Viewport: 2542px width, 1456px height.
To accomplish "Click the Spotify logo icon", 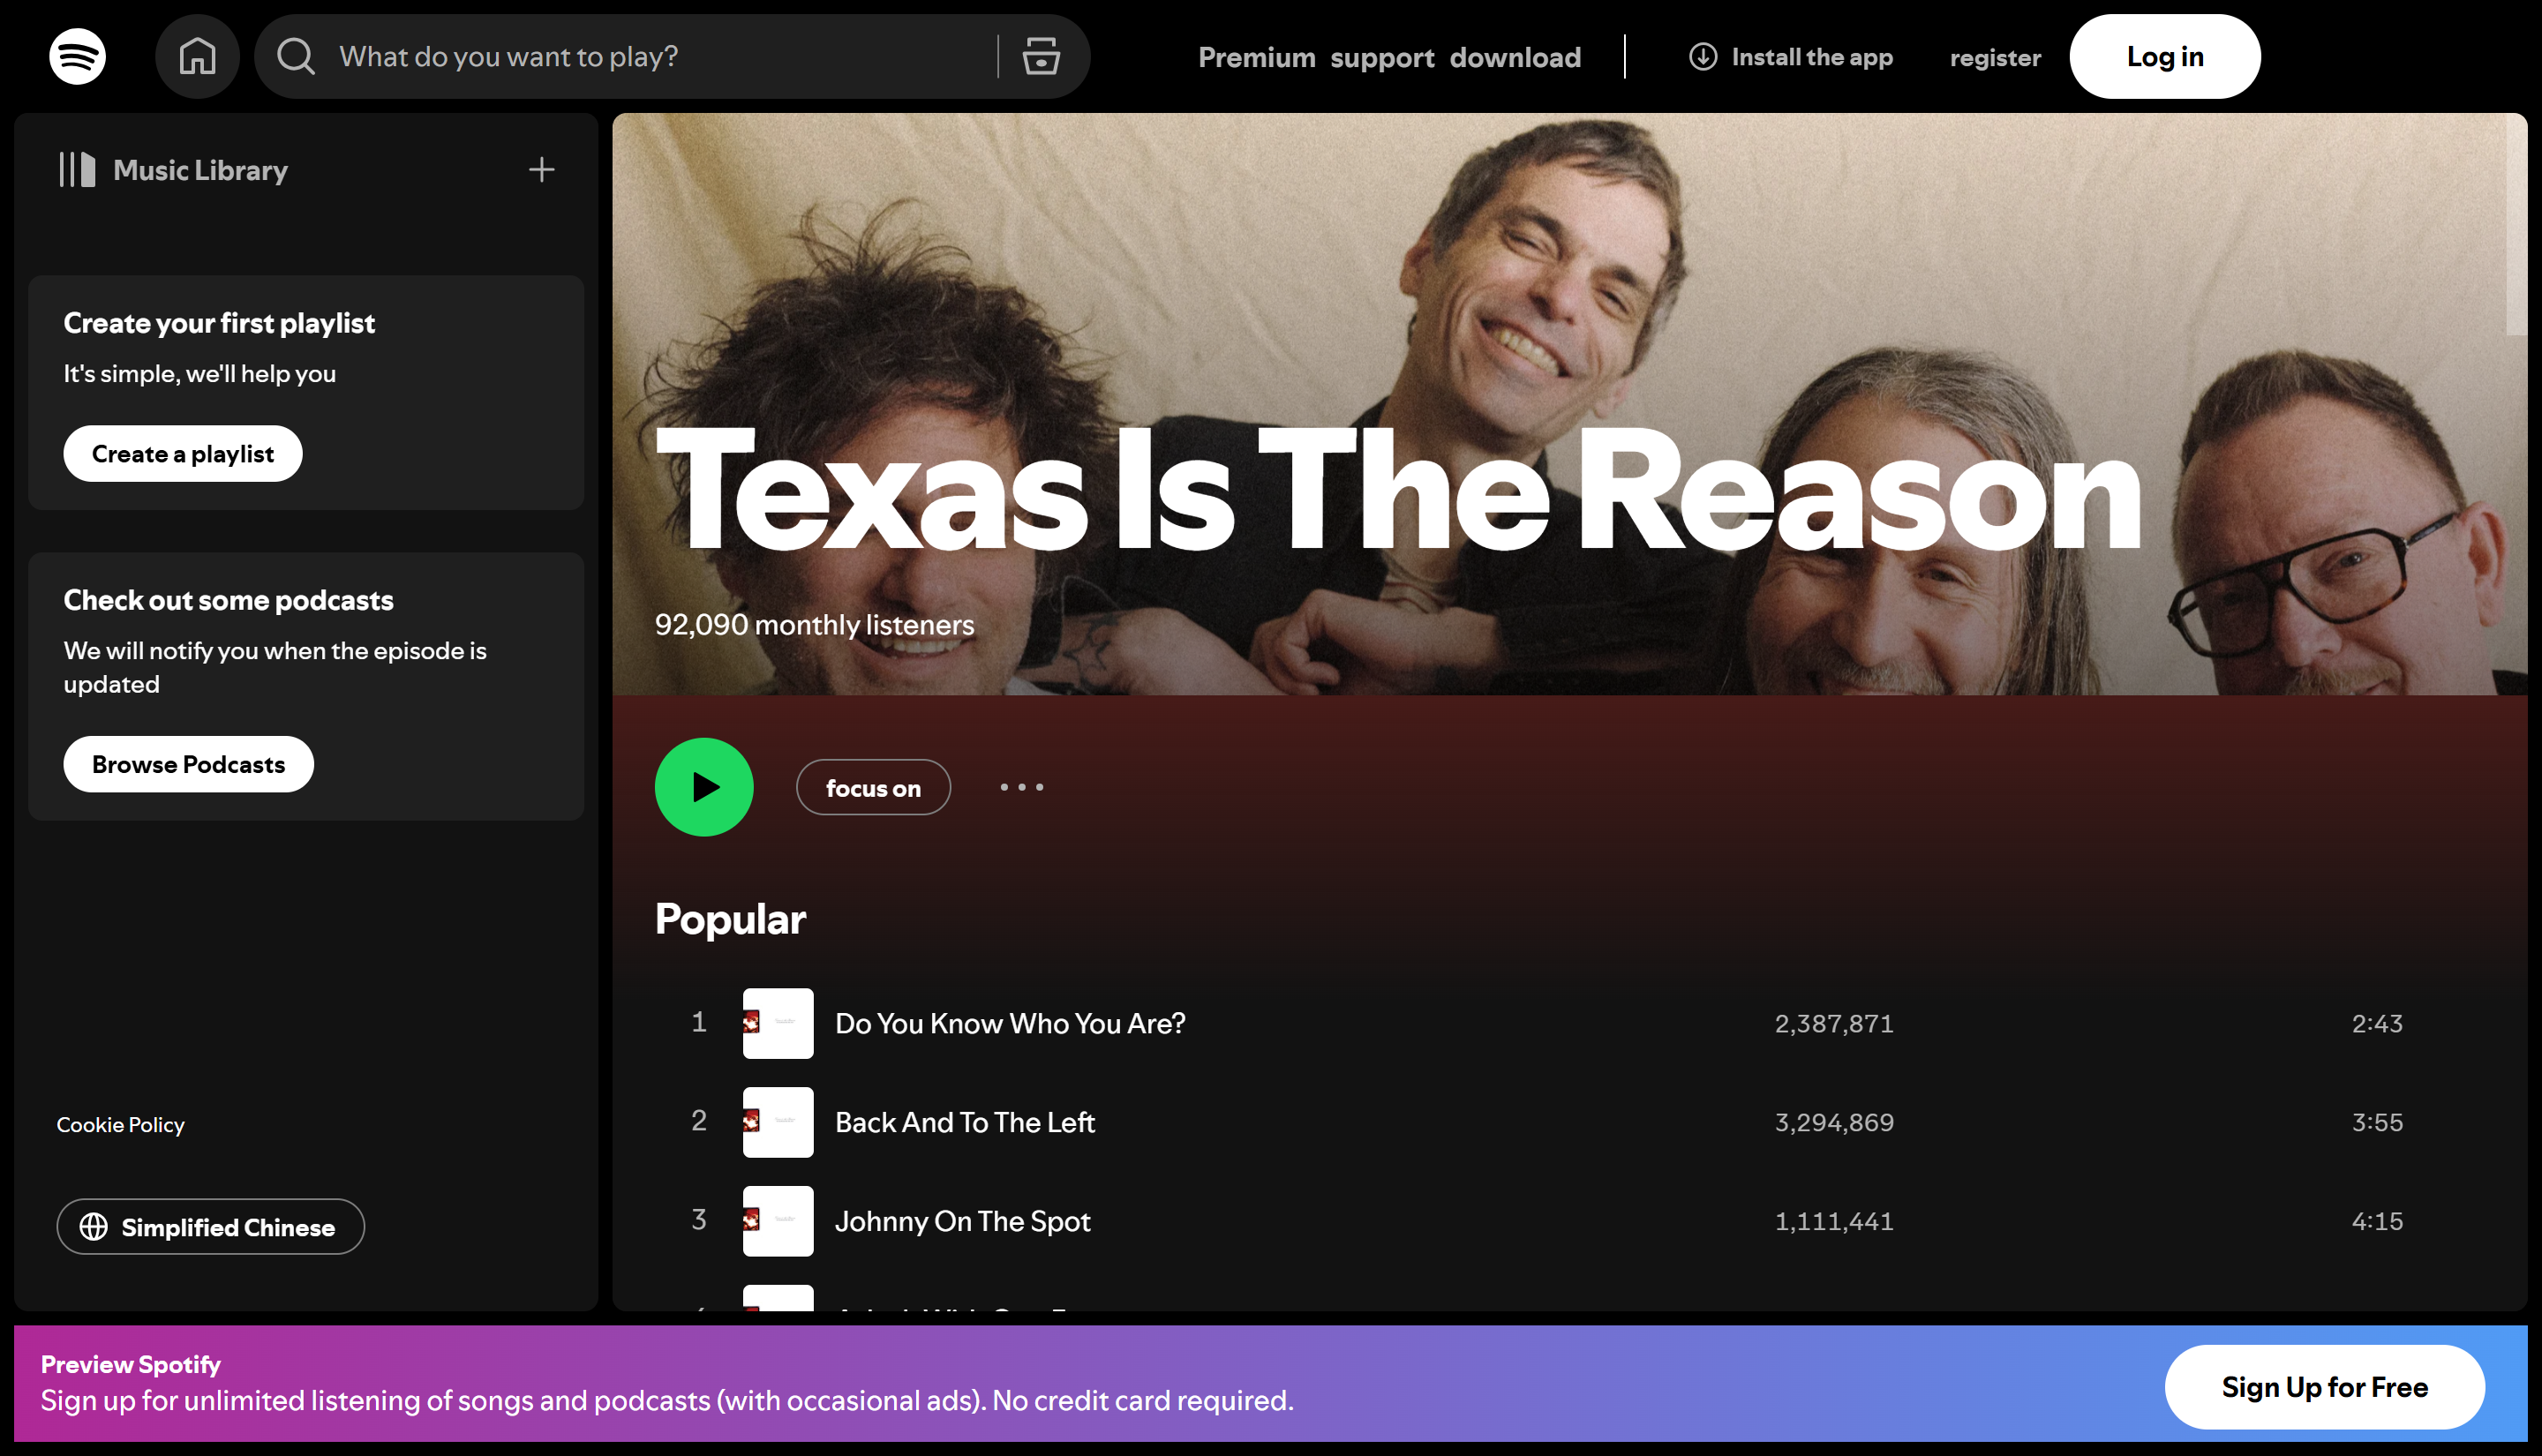I will pyautogui.click(x=77, y=57).
